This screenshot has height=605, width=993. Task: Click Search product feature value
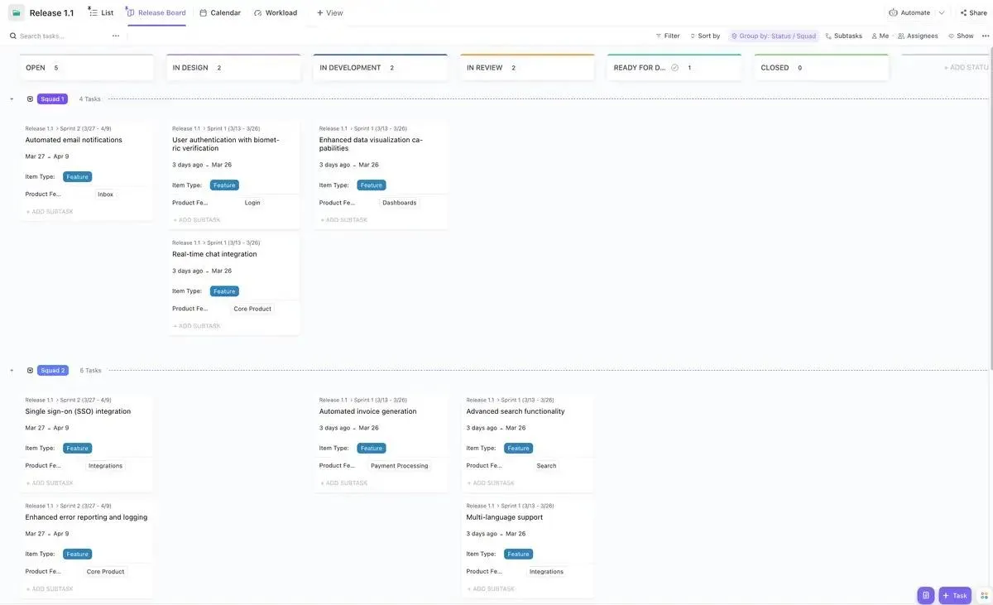click(x=546, y=466)
